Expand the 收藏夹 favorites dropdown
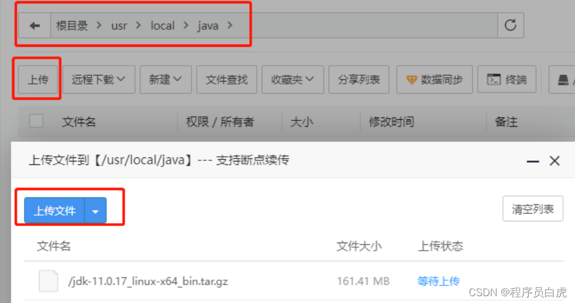This screenshot has height=303, width=575. [x=293, y=79]
